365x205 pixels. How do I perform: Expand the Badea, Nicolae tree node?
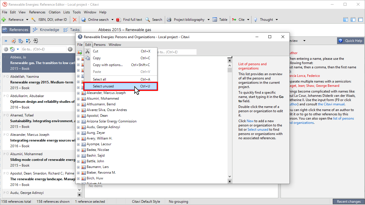(78, 150)
